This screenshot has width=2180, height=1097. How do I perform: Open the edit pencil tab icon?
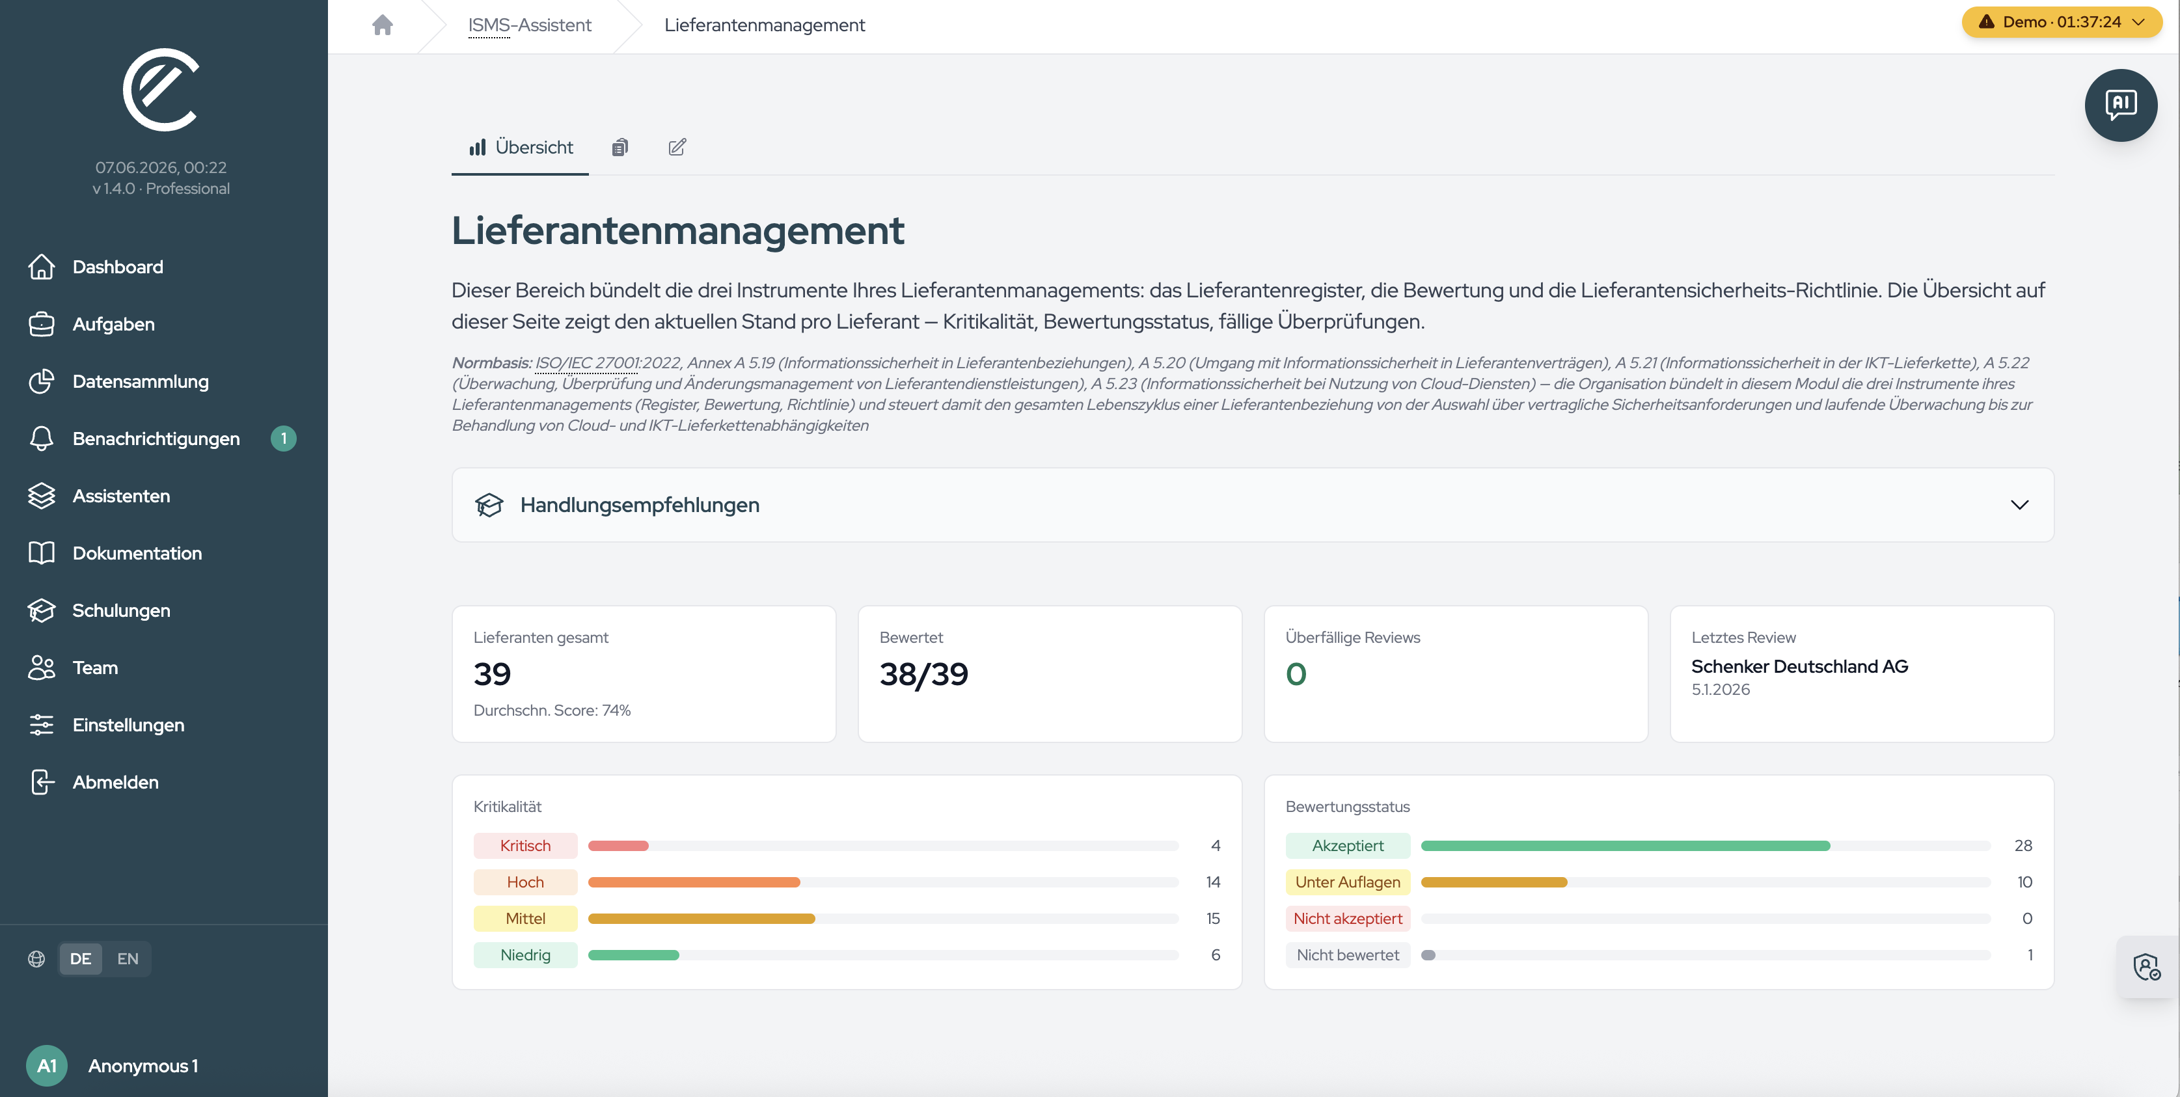pos(677,147)
